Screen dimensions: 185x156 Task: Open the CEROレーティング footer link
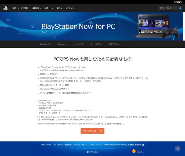coord(96,145)
